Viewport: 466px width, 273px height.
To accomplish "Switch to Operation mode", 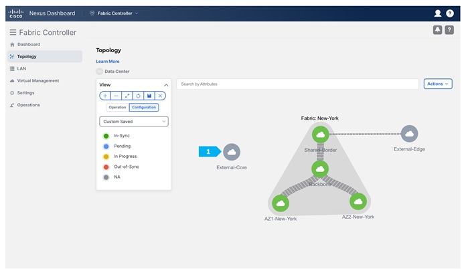I will [117, 107].
